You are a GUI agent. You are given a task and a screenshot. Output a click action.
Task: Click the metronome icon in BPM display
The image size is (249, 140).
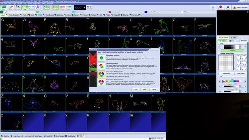[85, 7]
